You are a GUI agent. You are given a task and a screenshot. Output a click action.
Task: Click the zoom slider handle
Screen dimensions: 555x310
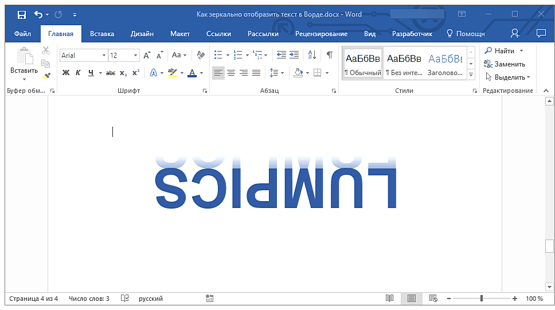[x=481, y=299]
